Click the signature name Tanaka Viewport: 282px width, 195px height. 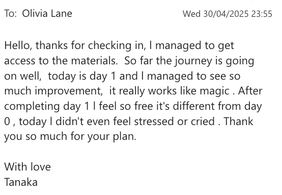[x=21, y=182]
